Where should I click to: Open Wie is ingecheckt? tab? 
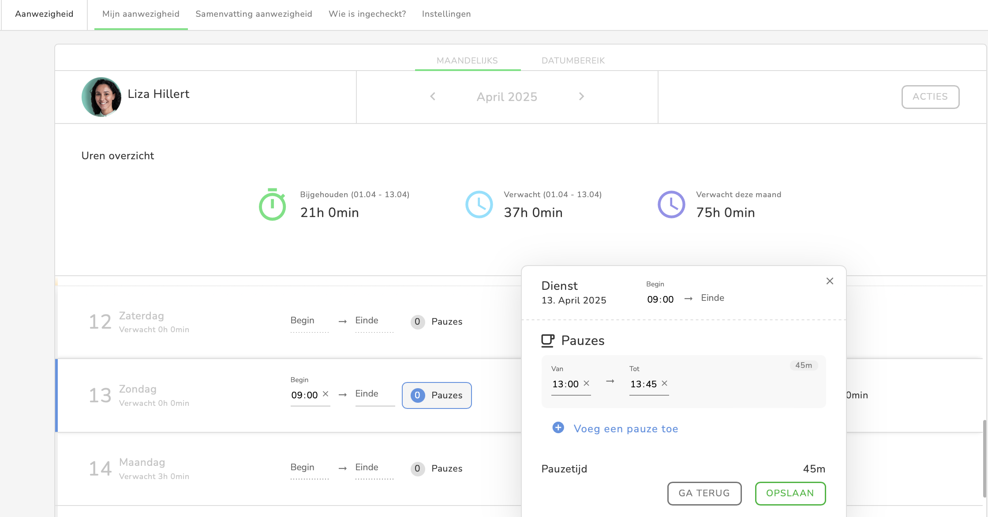(x=367, y=14)
